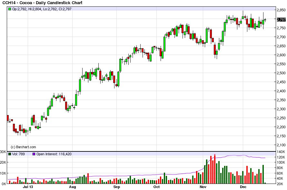Click the 20K volume axis label

point(3,162)
